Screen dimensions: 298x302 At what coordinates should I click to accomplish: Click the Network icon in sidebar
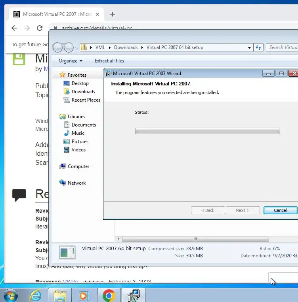[x=62, y=182]
